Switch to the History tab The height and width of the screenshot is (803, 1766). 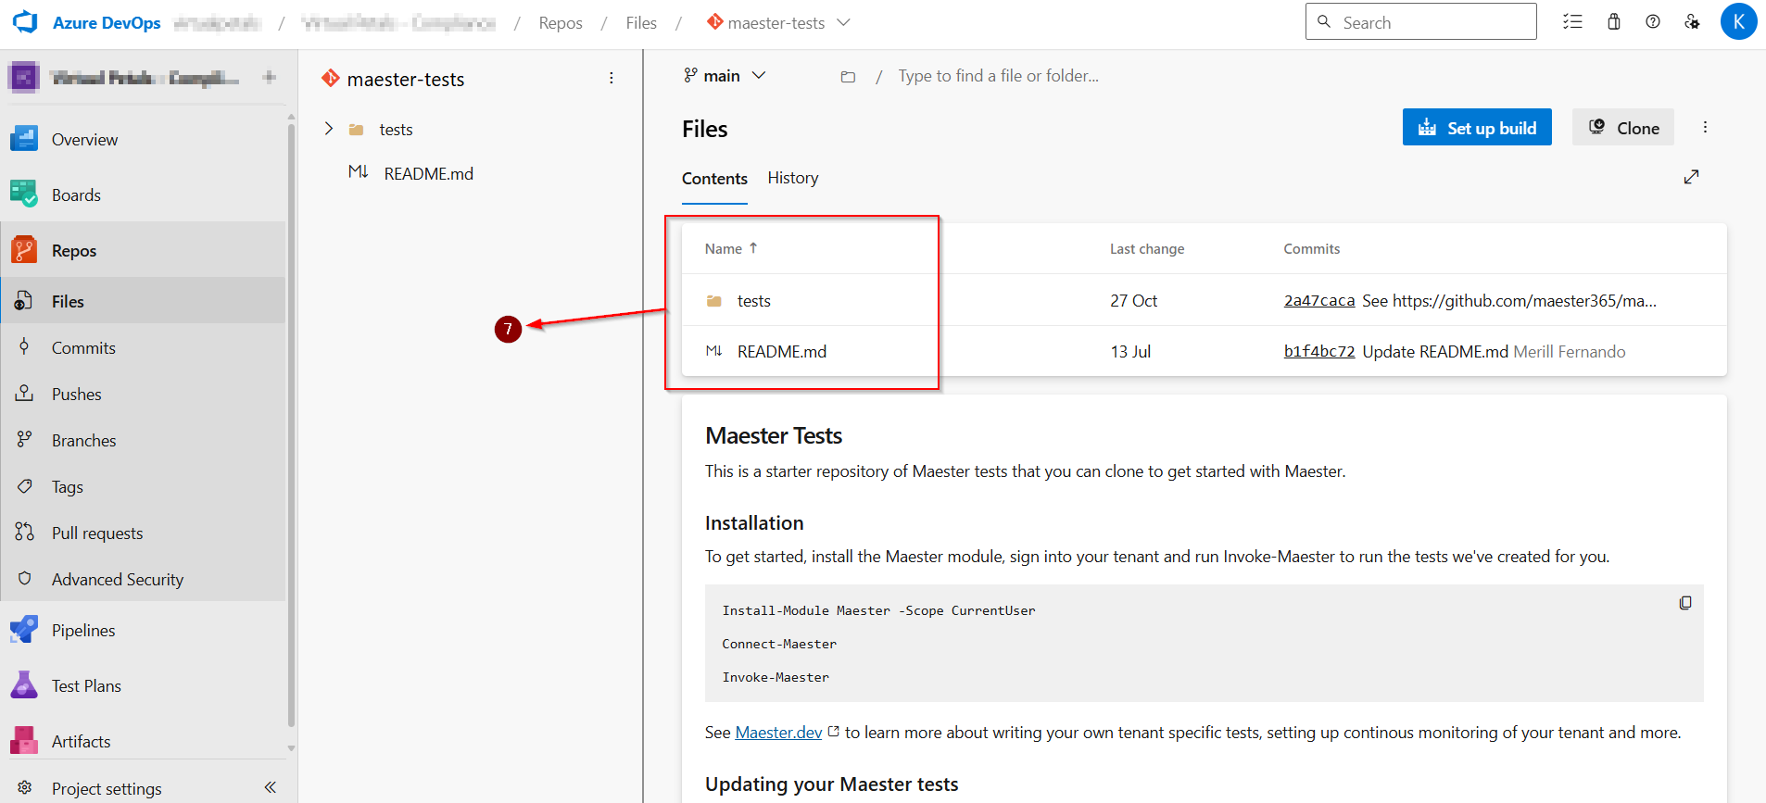point(793,178)
